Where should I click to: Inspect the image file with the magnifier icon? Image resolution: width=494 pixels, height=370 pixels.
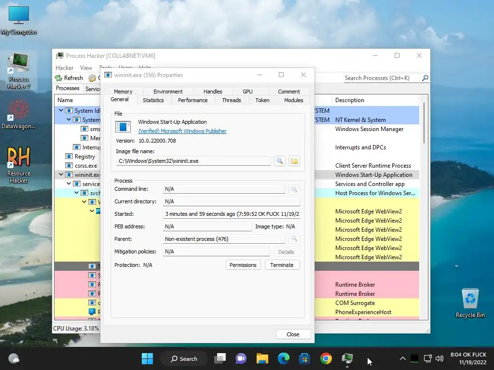[279, 161]
